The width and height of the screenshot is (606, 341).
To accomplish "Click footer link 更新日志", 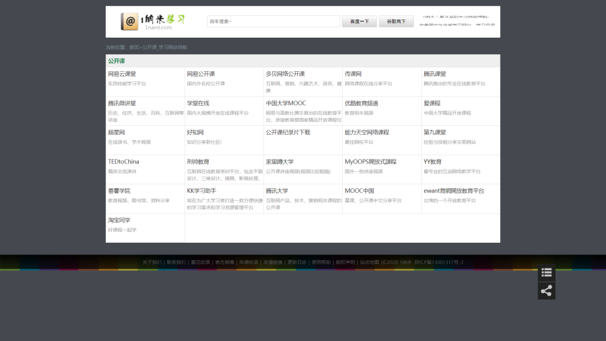I will [297, 262].
